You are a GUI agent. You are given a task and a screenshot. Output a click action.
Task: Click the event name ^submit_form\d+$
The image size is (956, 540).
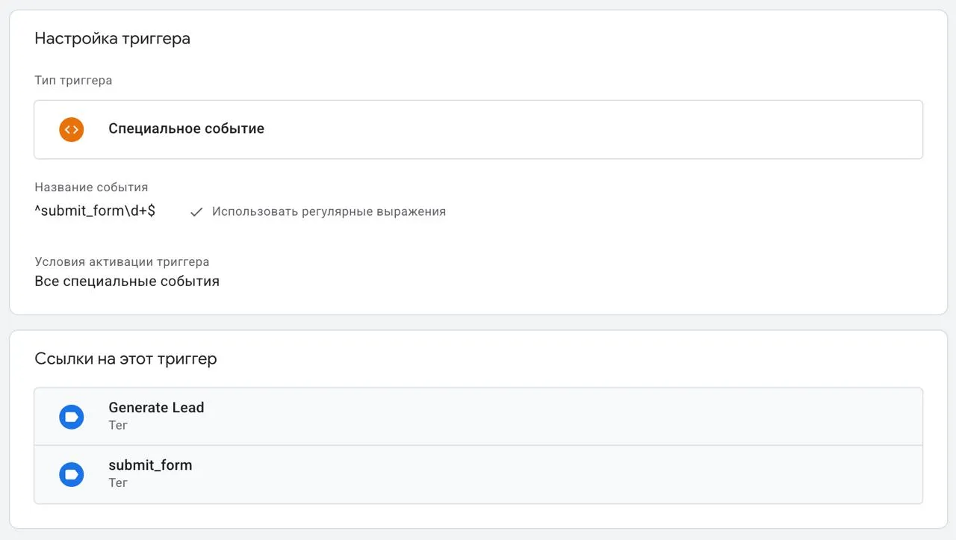pyautogui.click(x=95, y=211)
